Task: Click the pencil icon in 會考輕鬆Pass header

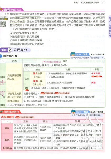Action: tap(1, 9)
